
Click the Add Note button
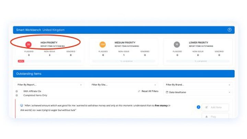[x=215, y=107]
